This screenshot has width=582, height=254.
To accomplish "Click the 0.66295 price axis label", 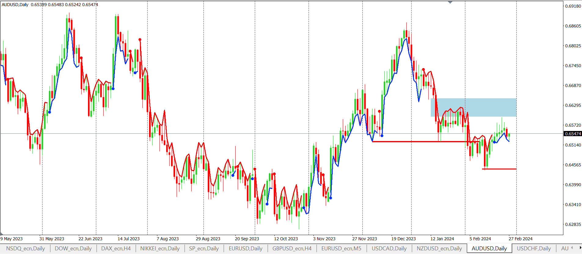I will (573, 105).
